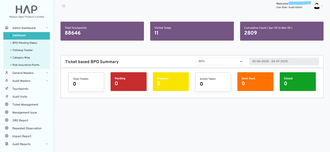
Task: Click the person icon beside General Masters
Action: click(x=7, y=73)
